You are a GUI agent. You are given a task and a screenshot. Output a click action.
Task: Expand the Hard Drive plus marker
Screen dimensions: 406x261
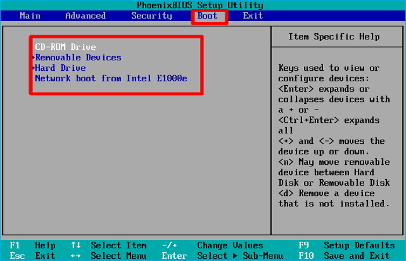[x=34, y=68]
